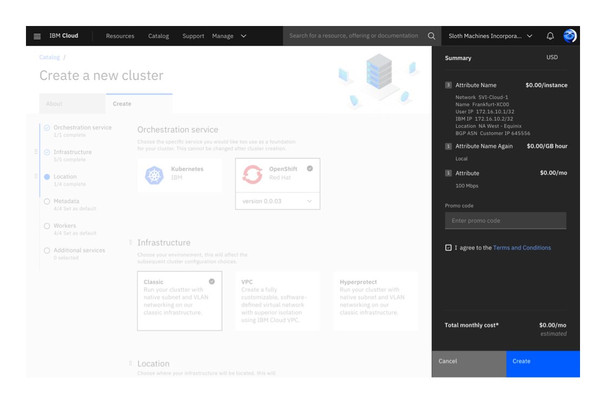Click the search magnifier icon
Viewport: 606px width, 403px height.
pyautogui.click(x=431, y=36)
